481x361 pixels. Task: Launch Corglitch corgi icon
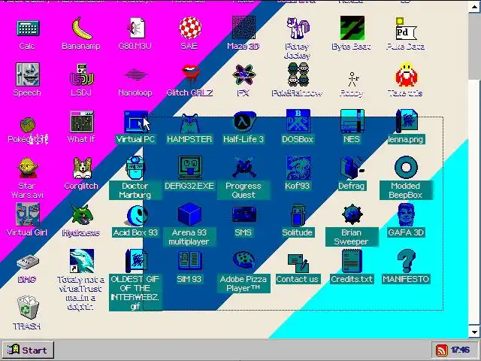click(82, 168)
